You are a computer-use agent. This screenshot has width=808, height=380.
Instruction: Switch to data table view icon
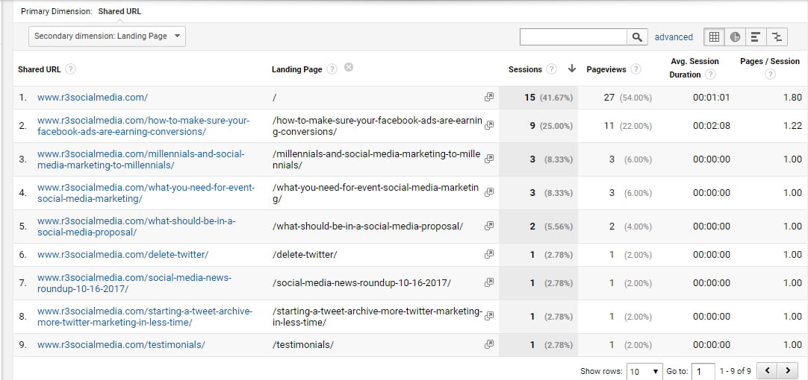tap(714, 37)
